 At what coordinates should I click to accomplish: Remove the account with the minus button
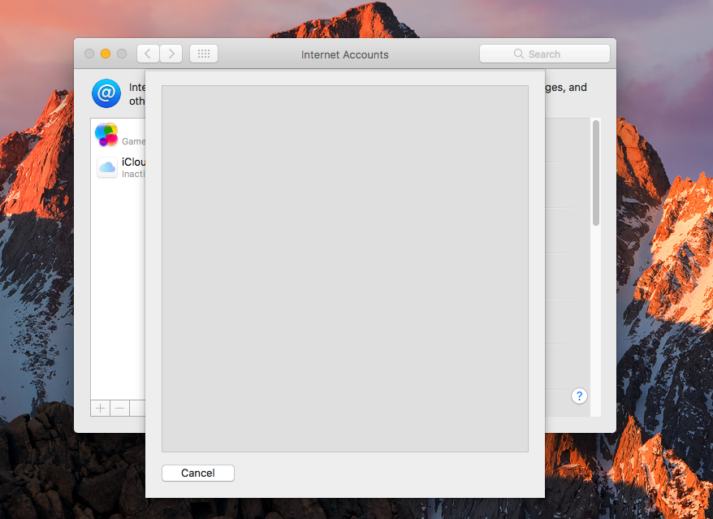point(120,408)
